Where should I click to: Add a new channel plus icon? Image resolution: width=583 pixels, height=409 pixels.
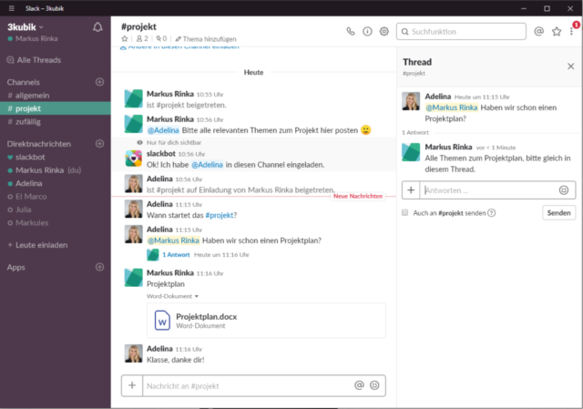[99, 82]
